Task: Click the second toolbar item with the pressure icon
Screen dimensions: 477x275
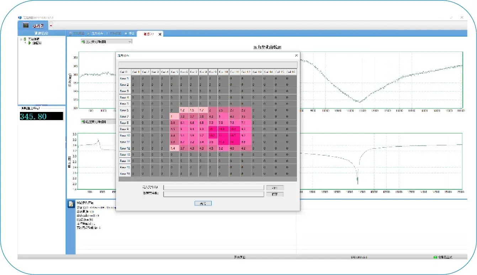Action: (x=95, y=34)
